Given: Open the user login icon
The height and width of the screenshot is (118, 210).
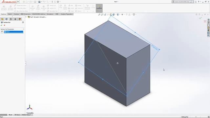Looking at the screenshot, I should (196, 2).
